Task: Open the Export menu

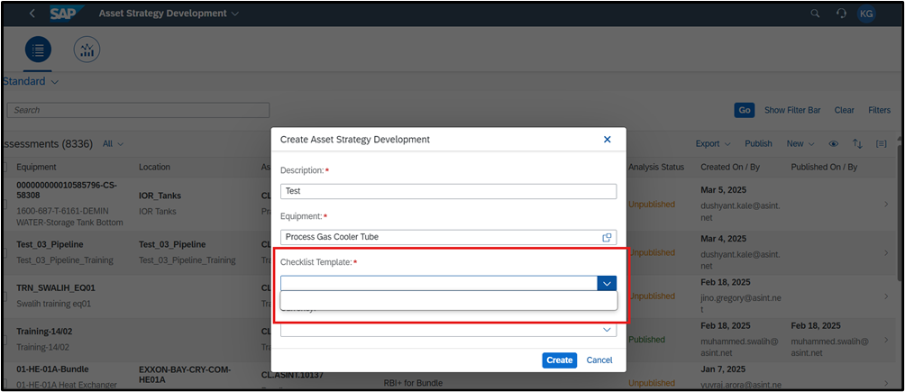Action: point(713,143)
